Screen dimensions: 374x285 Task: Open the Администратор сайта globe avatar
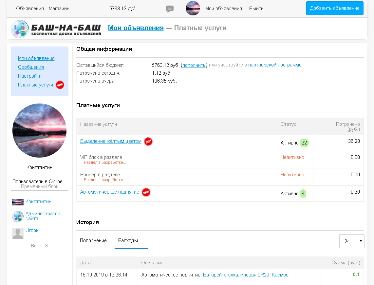18,217
